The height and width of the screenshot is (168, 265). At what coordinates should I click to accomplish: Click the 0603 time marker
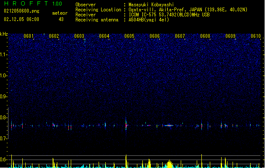pos(79,36)
